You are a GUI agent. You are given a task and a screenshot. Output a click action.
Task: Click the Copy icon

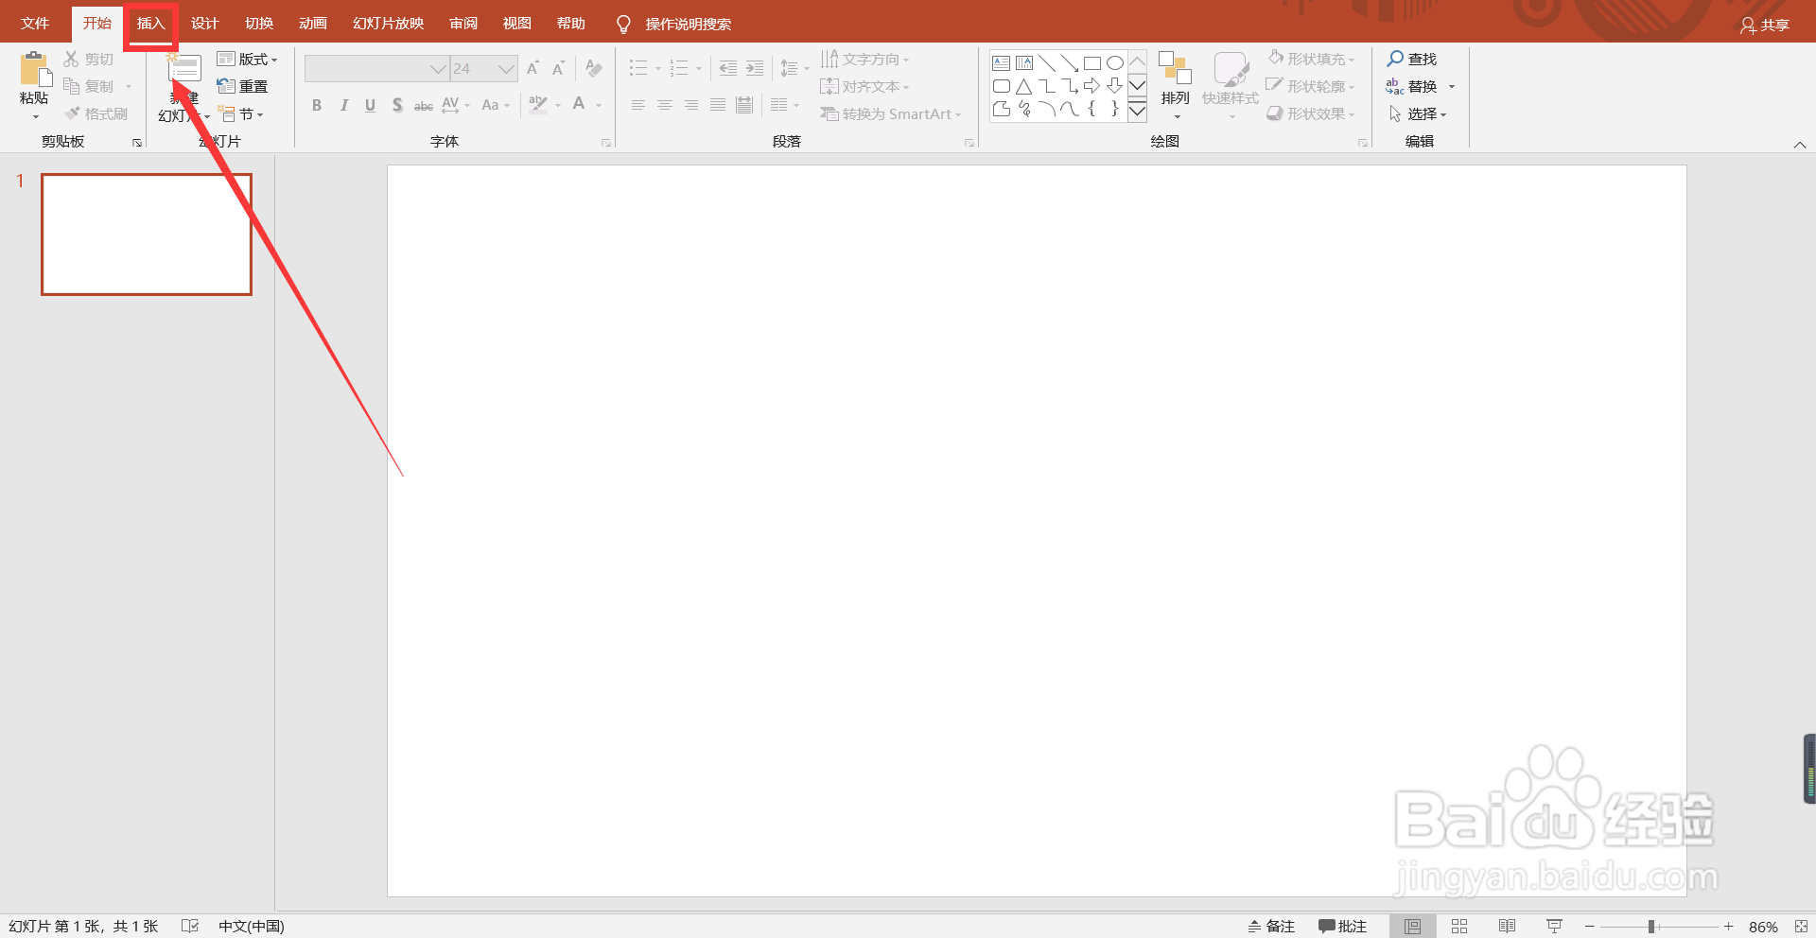(x=71, y=86)
